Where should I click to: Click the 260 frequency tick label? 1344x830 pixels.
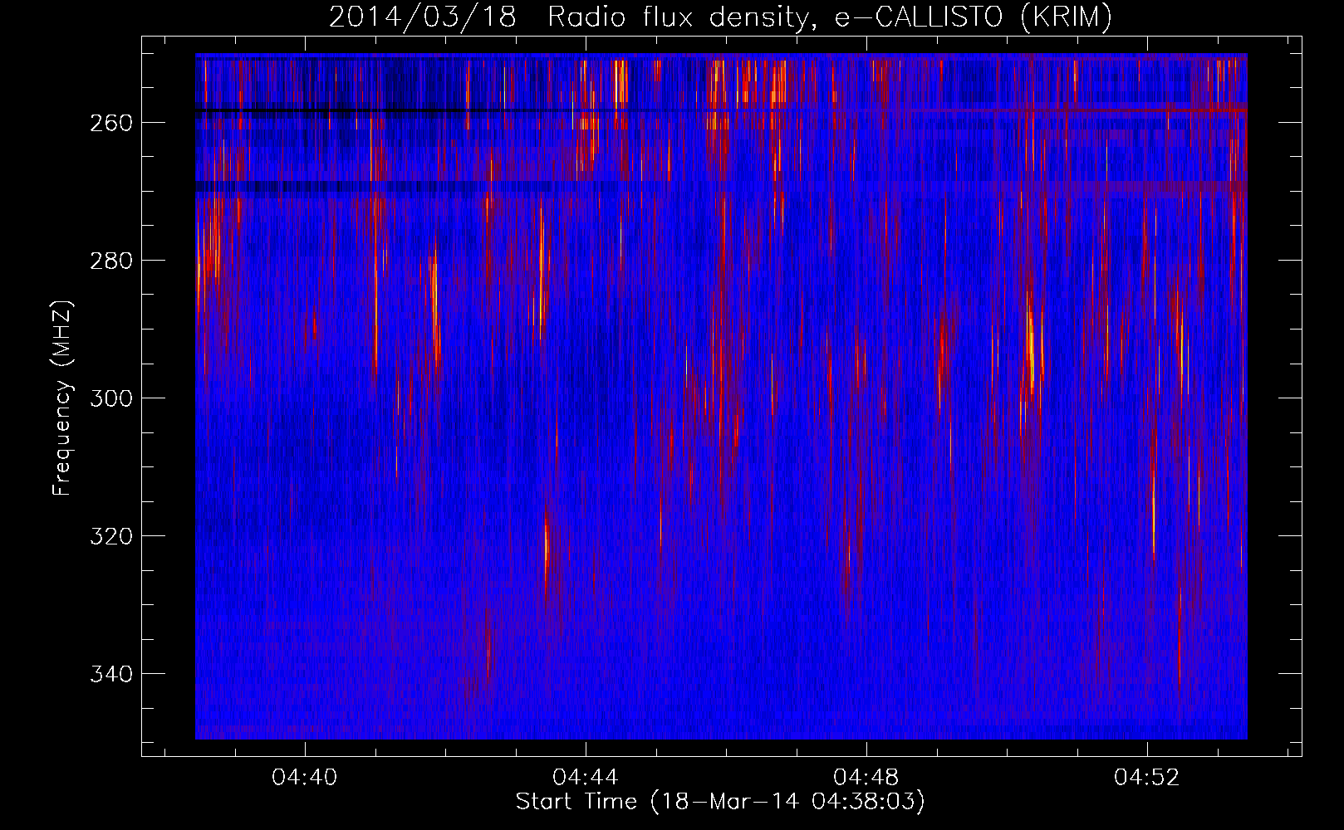pos(110,123)
